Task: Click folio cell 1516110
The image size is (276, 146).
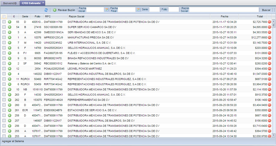Action: [x=38, y=89]
